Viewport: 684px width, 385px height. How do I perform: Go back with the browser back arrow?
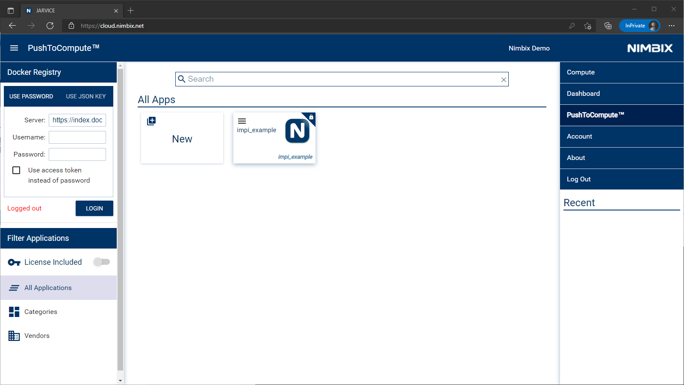coord(12,26)
